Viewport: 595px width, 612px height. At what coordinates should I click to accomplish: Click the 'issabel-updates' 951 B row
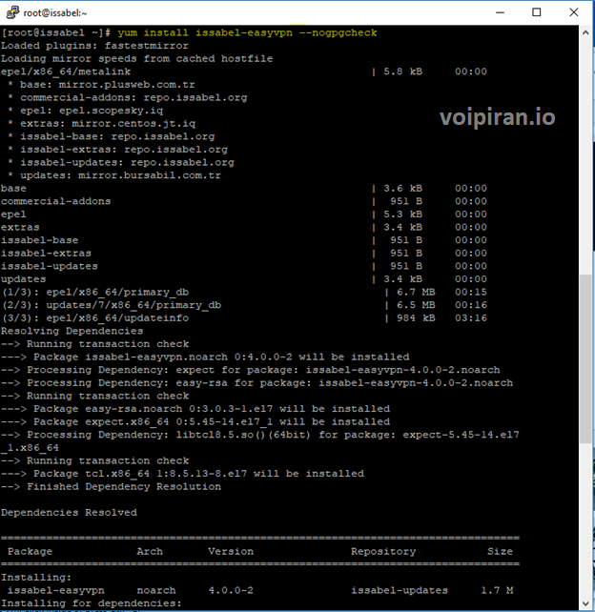click(x=243, y=266)
